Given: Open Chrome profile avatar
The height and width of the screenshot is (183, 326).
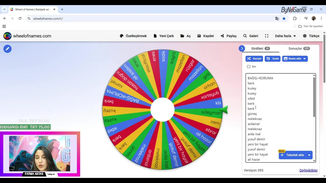Looking at the screenshot, I should (x=314, y=19).
